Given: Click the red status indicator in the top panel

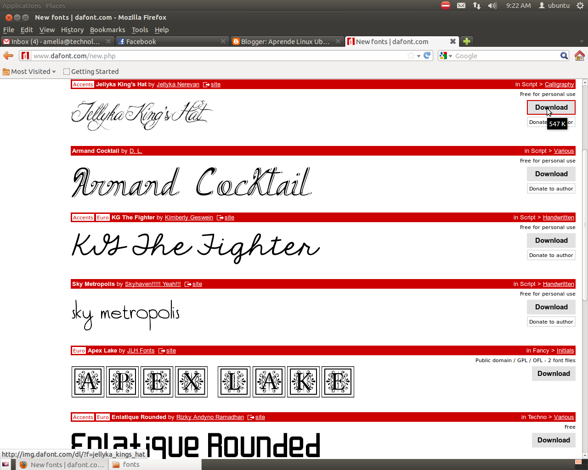Looking at the screenshot, I should pos(446,6).
